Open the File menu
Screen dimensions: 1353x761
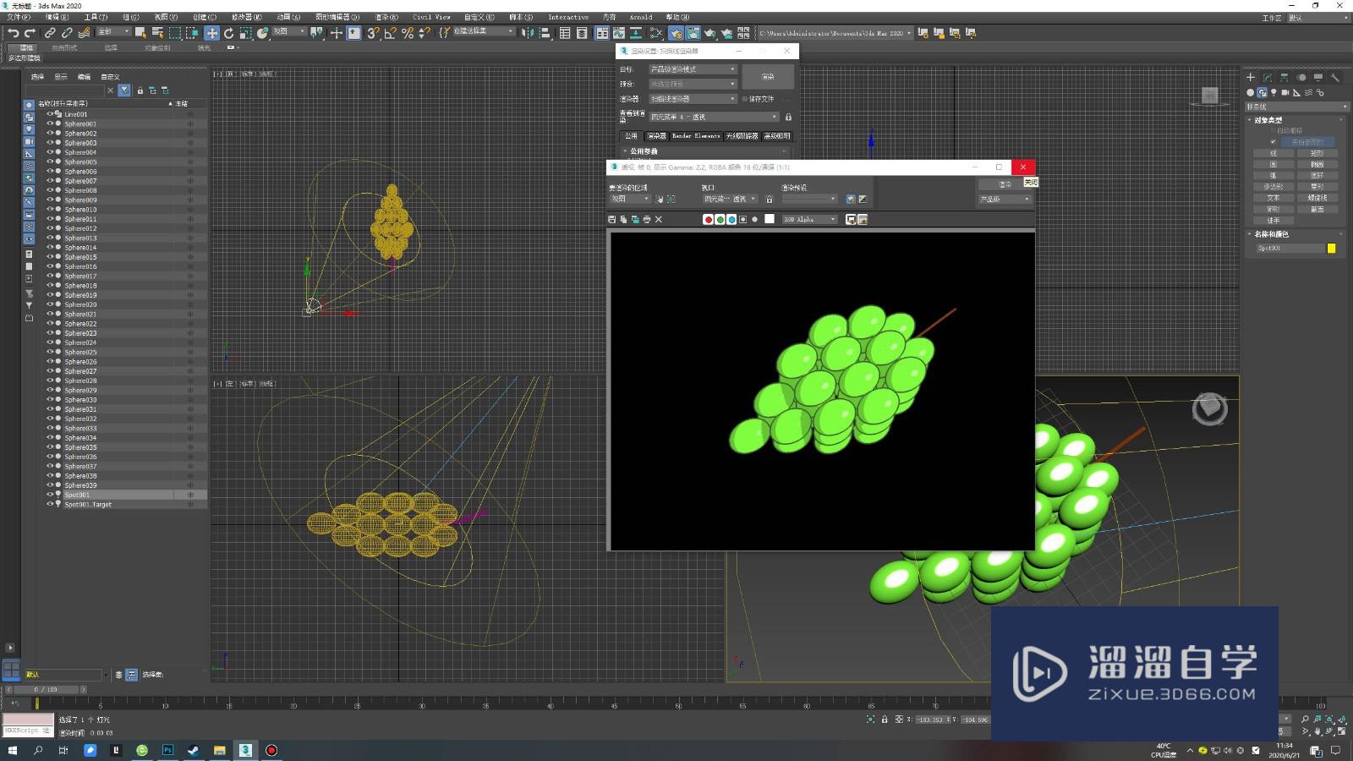click(19, 17)
